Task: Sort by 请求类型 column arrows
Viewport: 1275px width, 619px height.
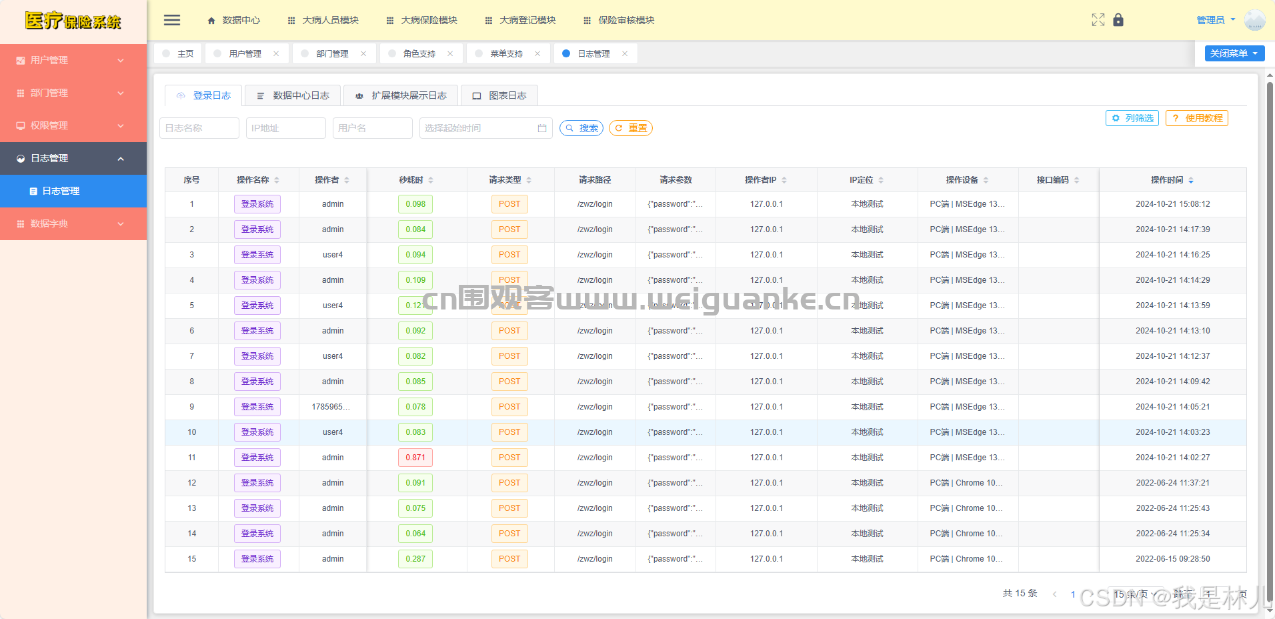Action: coord(529,180)
